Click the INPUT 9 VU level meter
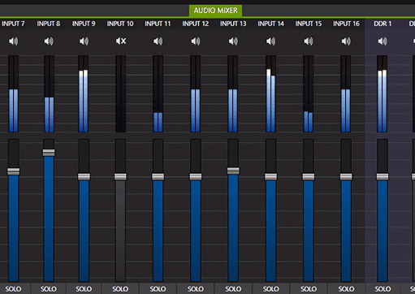The image size is (415, 294). [84, 94]
